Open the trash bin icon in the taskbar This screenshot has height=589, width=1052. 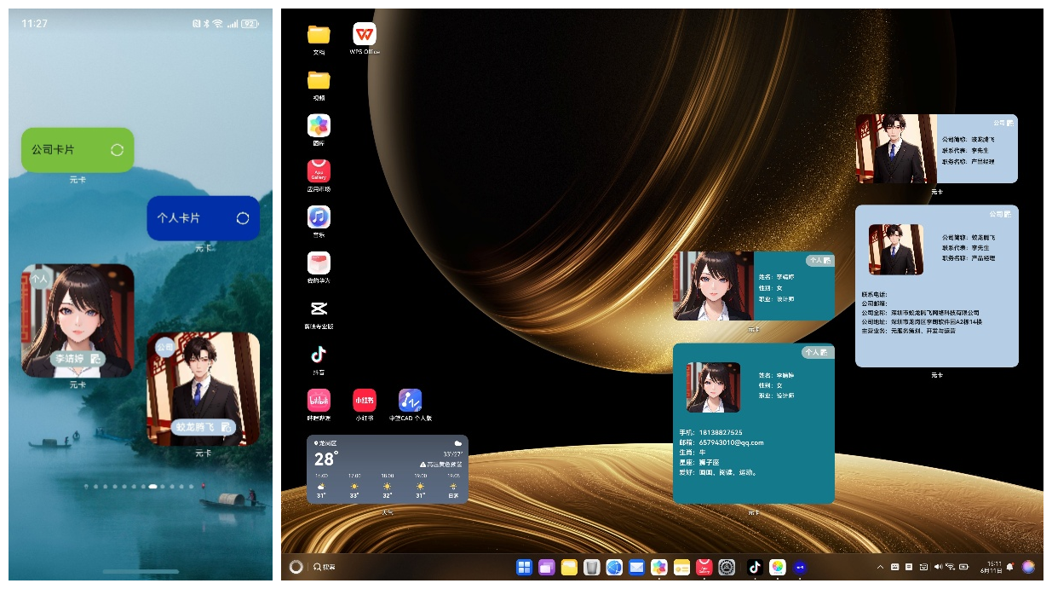[x=592, y=567]
